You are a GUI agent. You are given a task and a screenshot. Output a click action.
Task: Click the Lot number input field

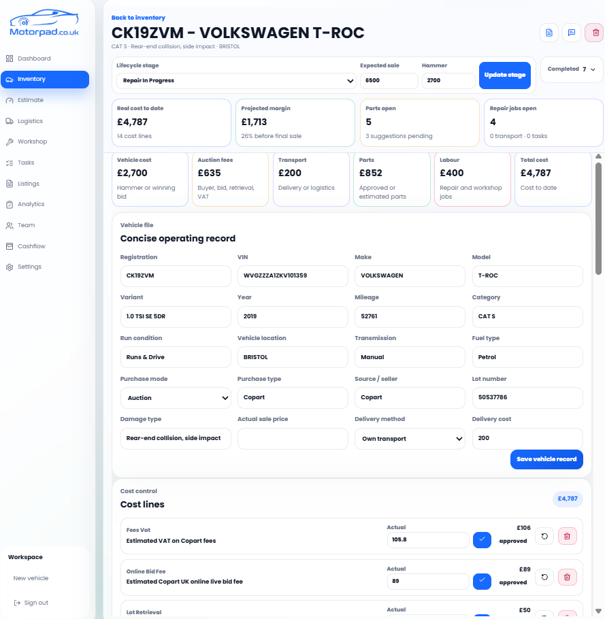[527, 398]
